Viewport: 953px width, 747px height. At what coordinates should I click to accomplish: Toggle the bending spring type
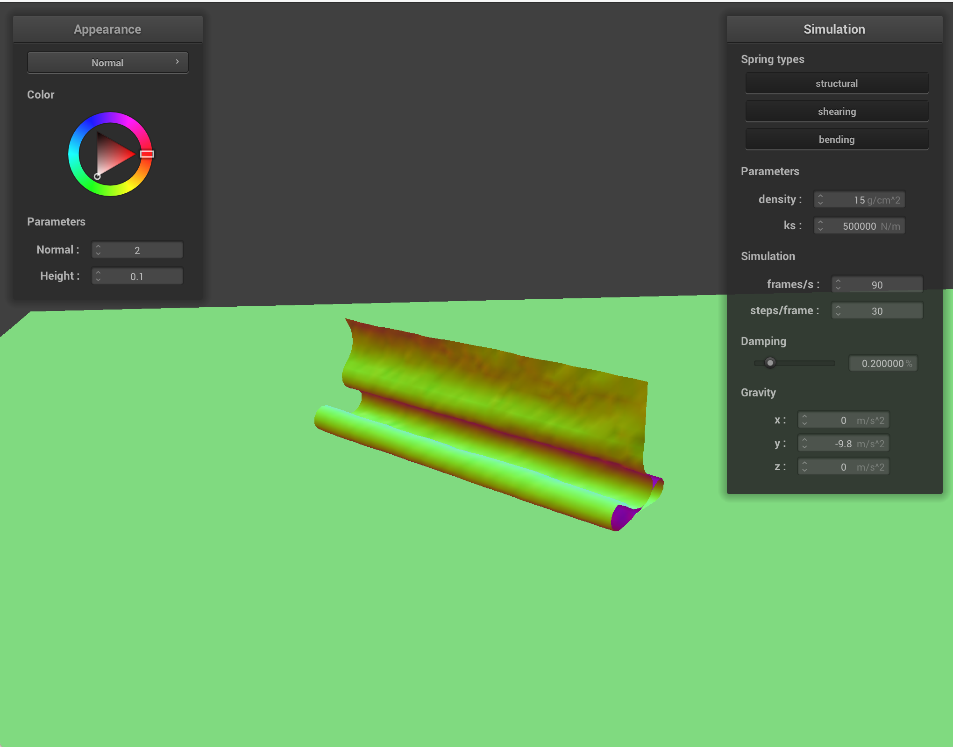[x=837, y=139]
